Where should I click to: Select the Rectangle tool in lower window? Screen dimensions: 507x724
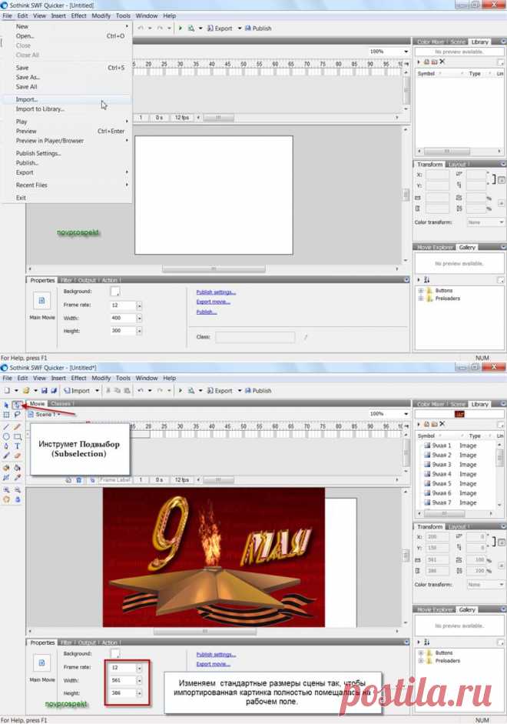point(17,436)
